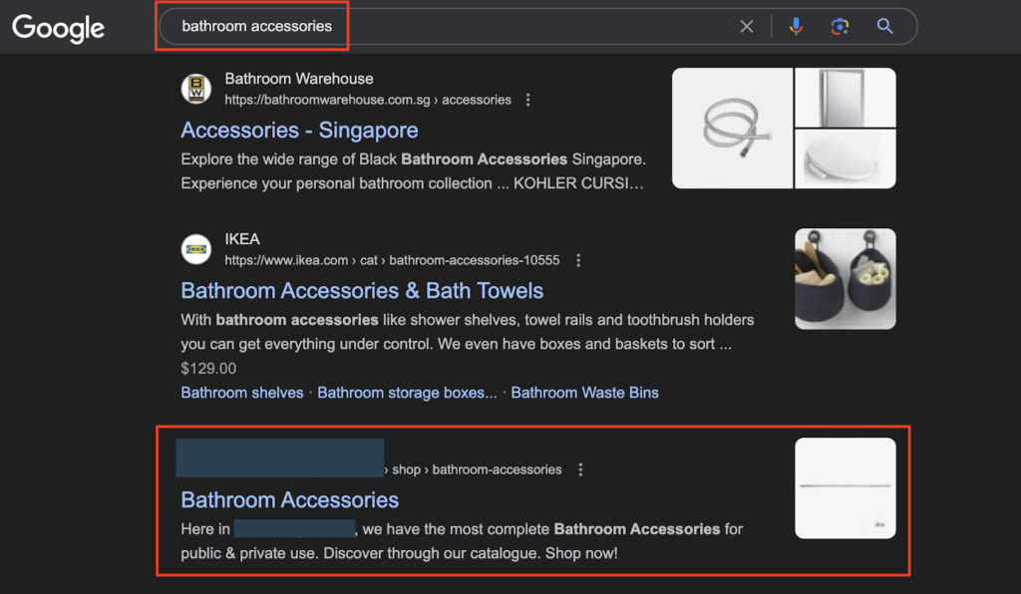Screen dimensions: 1021x594
Task: Click the Bathroom Warehouse favicon
Action: 196,89
